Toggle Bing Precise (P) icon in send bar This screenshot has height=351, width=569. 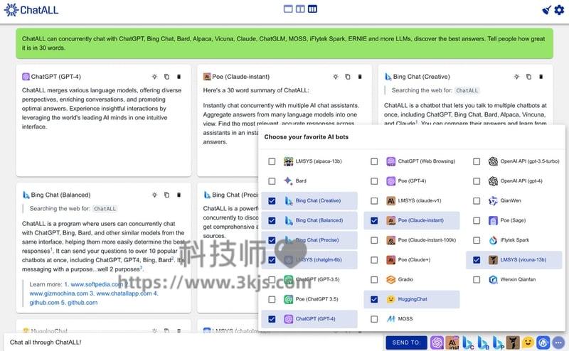point(499,342)
